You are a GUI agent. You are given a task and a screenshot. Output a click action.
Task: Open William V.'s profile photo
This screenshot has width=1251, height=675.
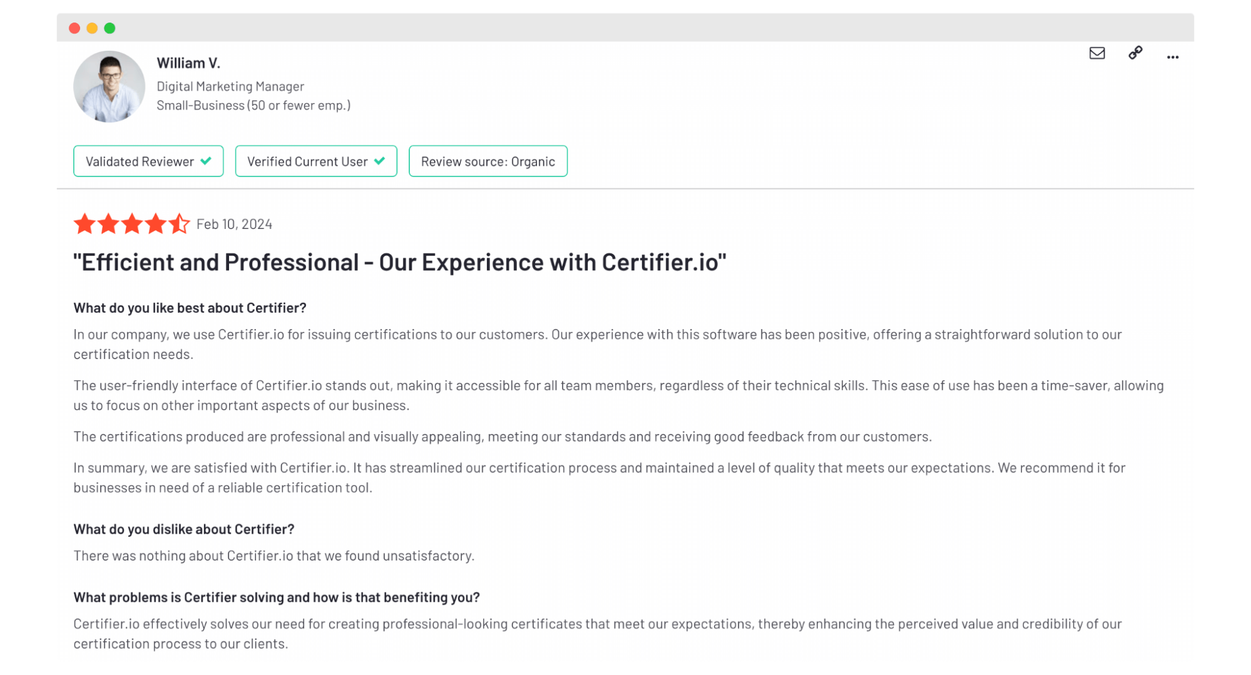point(109,86)
